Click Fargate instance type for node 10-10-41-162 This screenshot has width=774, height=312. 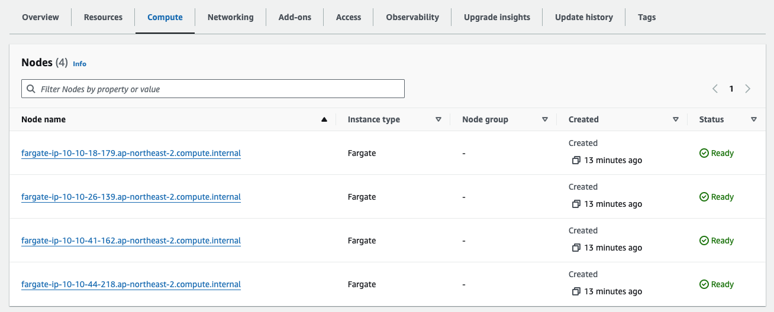pyautogui.click(x=362, y=240)
